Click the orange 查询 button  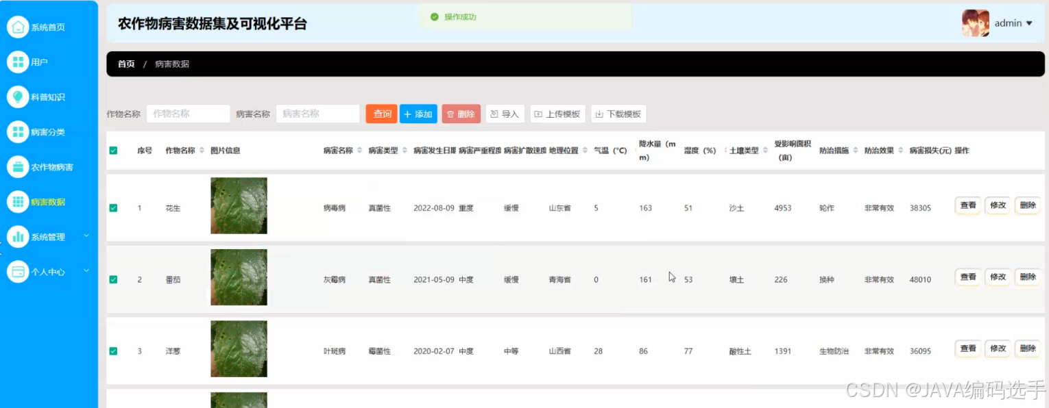coord(382,114)
